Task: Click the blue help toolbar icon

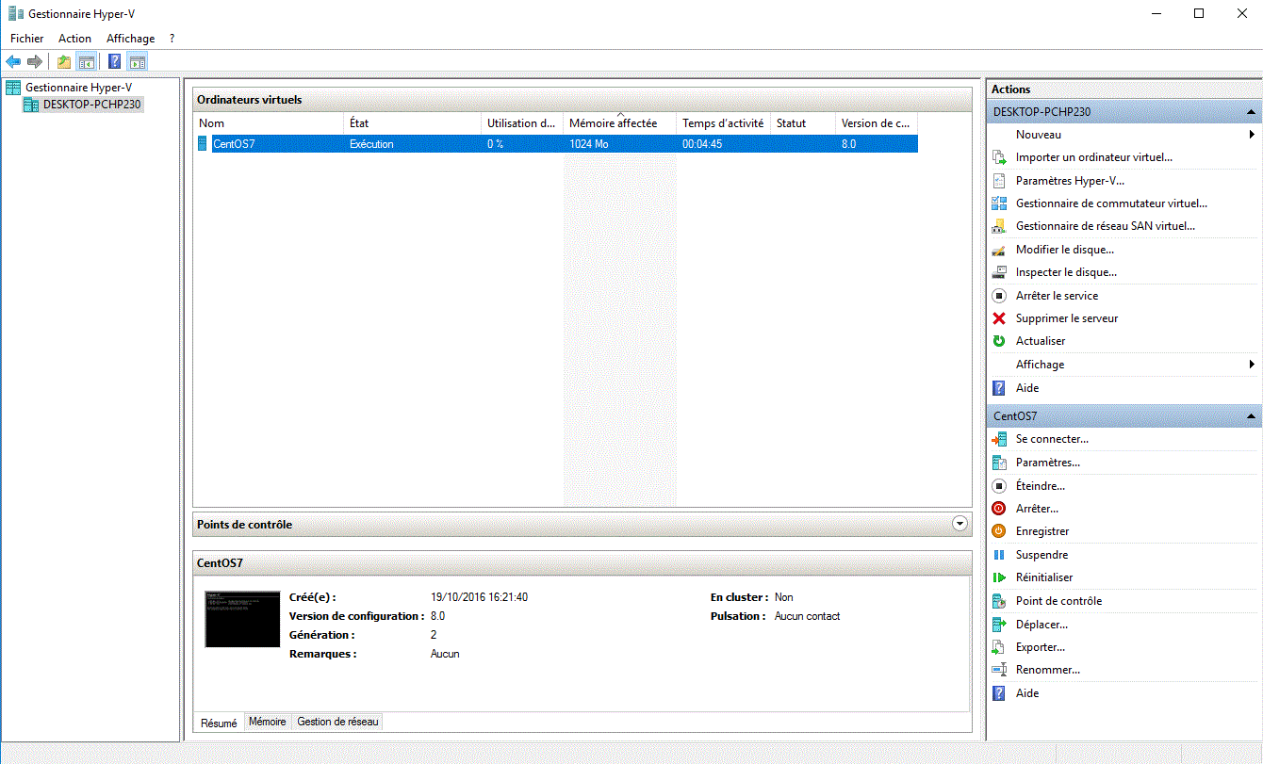Action: [x=114, y=62]
